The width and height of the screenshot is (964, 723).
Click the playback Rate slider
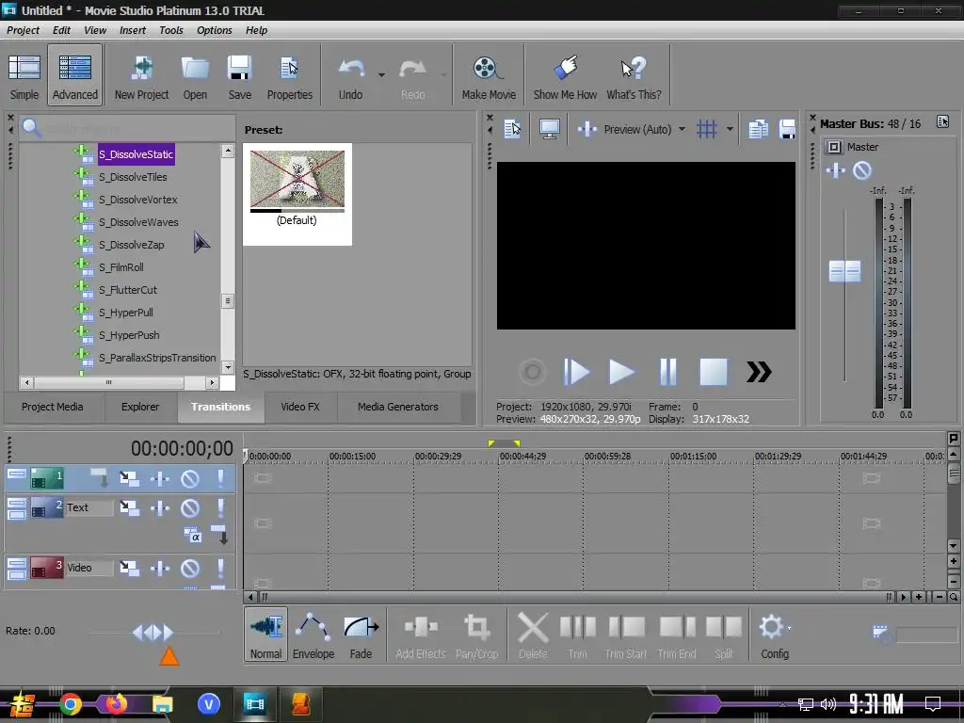click(153, 632)
